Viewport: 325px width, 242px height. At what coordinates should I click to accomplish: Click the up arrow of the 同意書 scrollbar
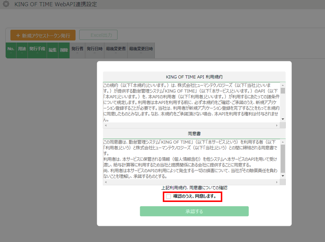click(x=283, y=142)
